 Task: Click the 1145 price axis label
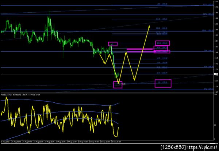(216, 58)
